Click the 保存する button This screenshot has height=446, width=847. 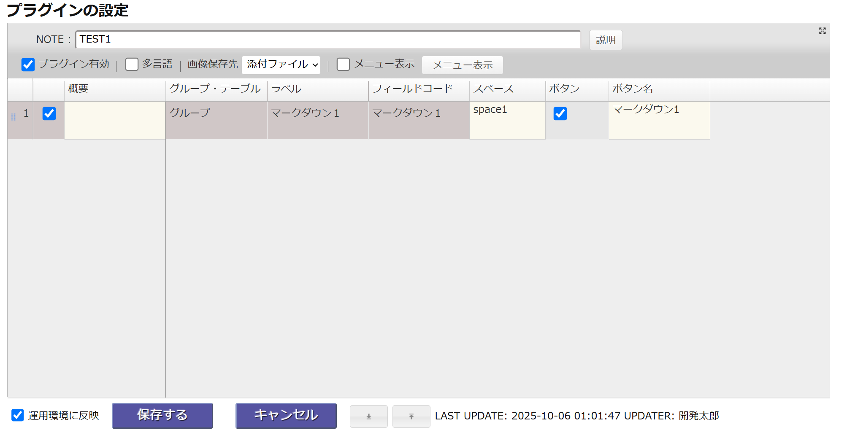click(162, 416)
